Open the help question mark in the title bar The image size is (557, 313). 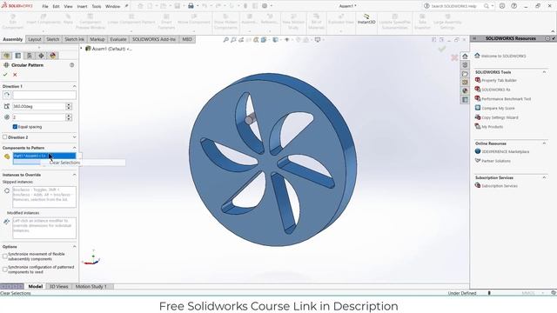[514, 6]
